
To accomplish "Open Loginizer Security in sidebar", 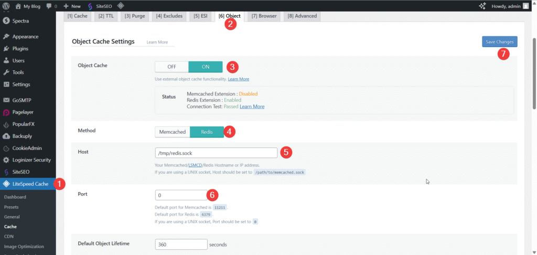I will [x=31, y=160].
